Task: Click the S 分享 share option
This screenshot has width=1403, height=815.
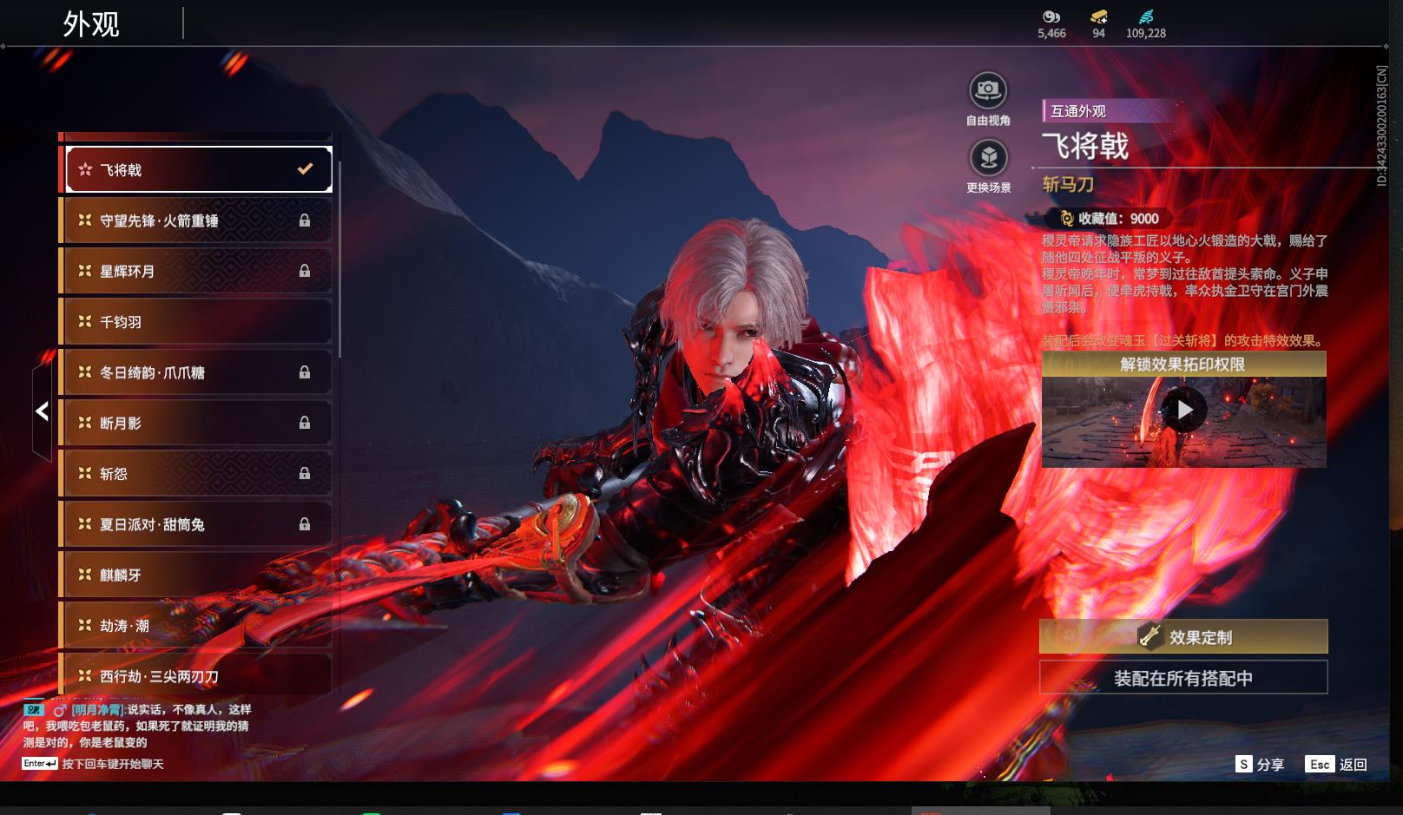Action: [1260, 765]
